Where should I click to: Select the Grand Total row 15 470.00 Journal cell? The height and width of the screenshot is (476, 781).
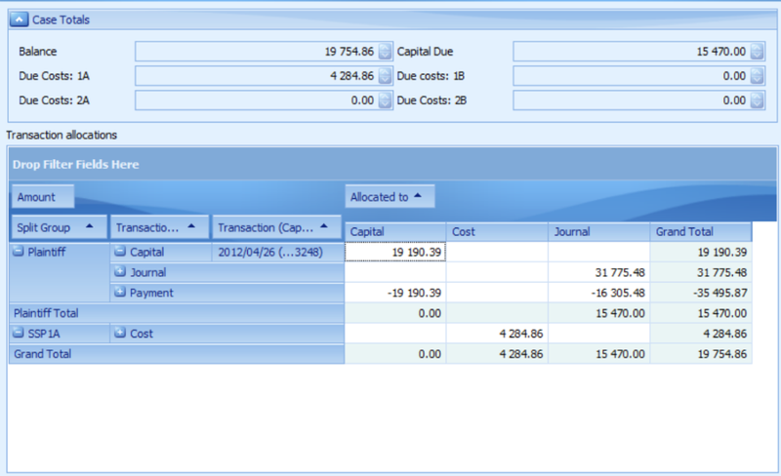point(599,354)
